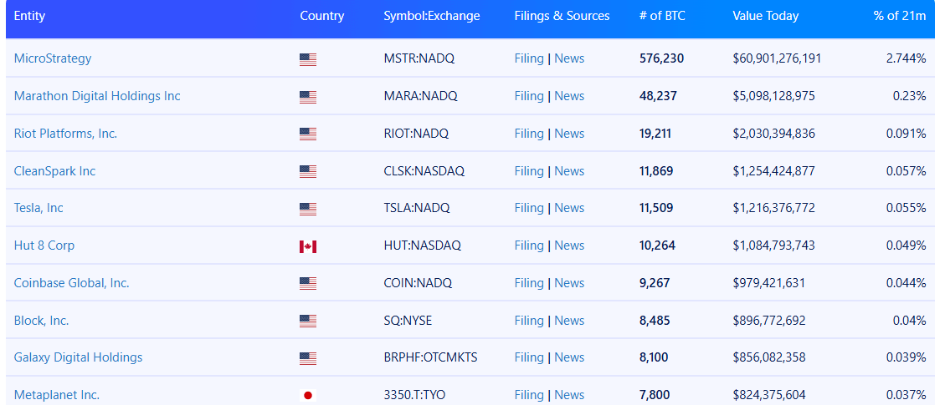
Task: Open the Tesla, Inc link
Action: click(39, 208)
